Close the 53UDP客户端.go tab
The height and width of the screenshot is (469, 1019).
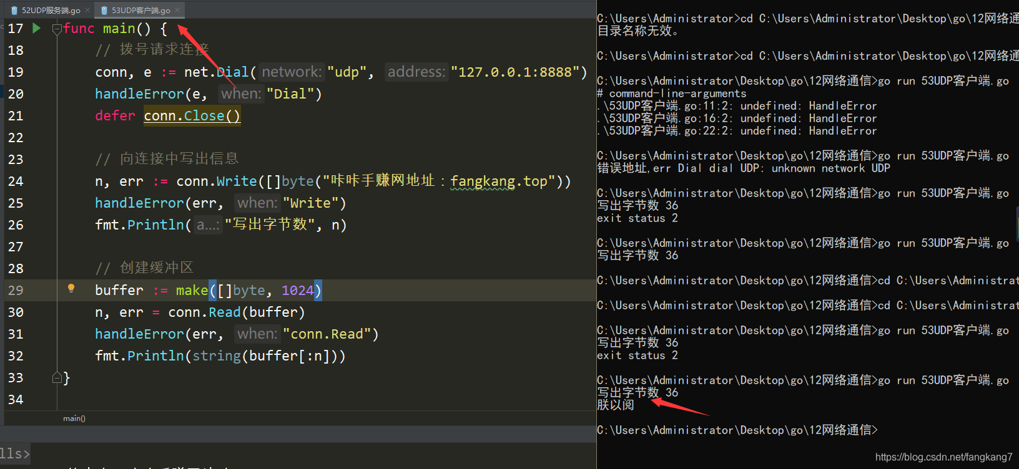point(177,10)
